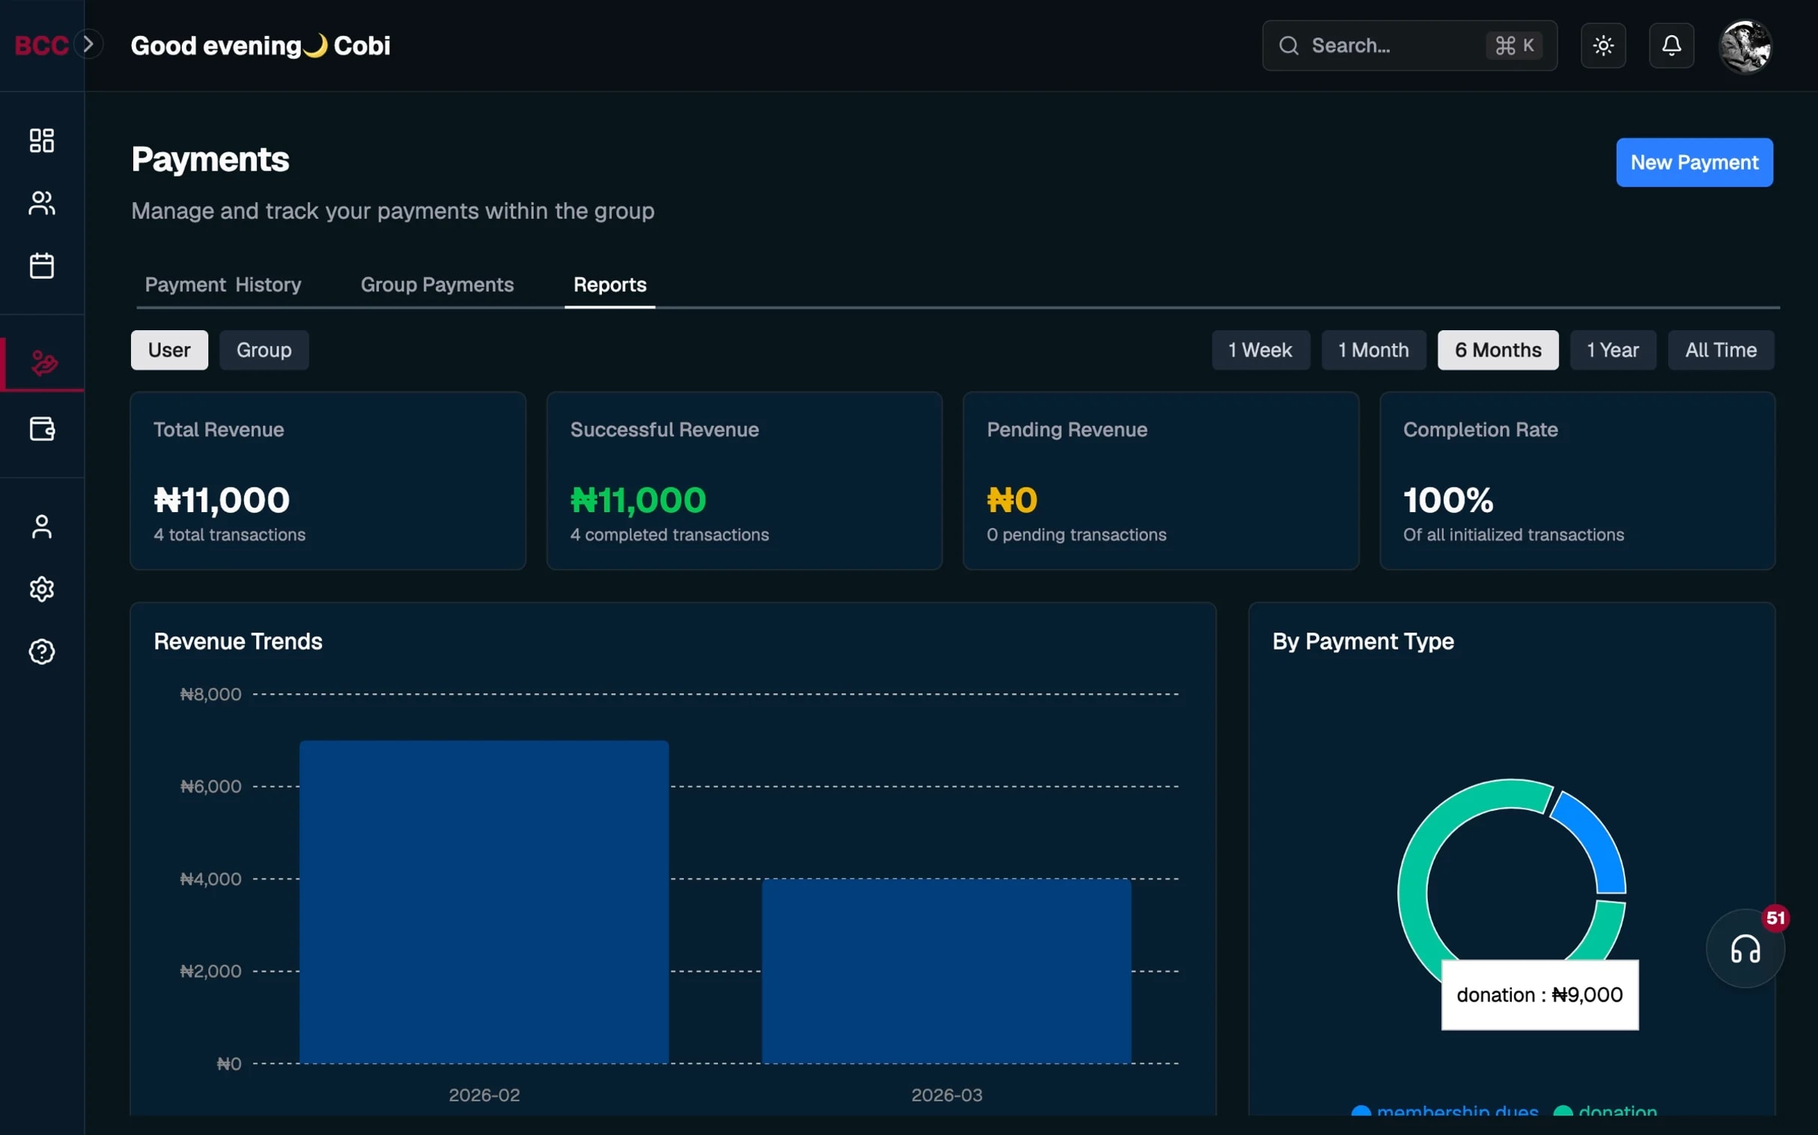The width and height of the screenshot is (1818, 1135).
Task: Click the '4 completed transactions' text
Action: [x=669, y=535]
